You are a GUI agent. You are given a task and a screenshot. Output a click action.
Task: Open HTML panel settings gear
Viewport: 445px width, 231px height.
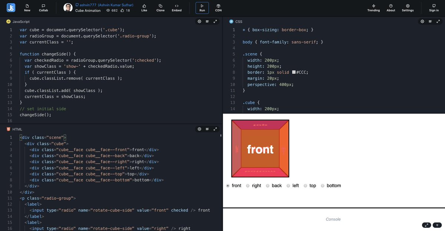tap(199, 129)
